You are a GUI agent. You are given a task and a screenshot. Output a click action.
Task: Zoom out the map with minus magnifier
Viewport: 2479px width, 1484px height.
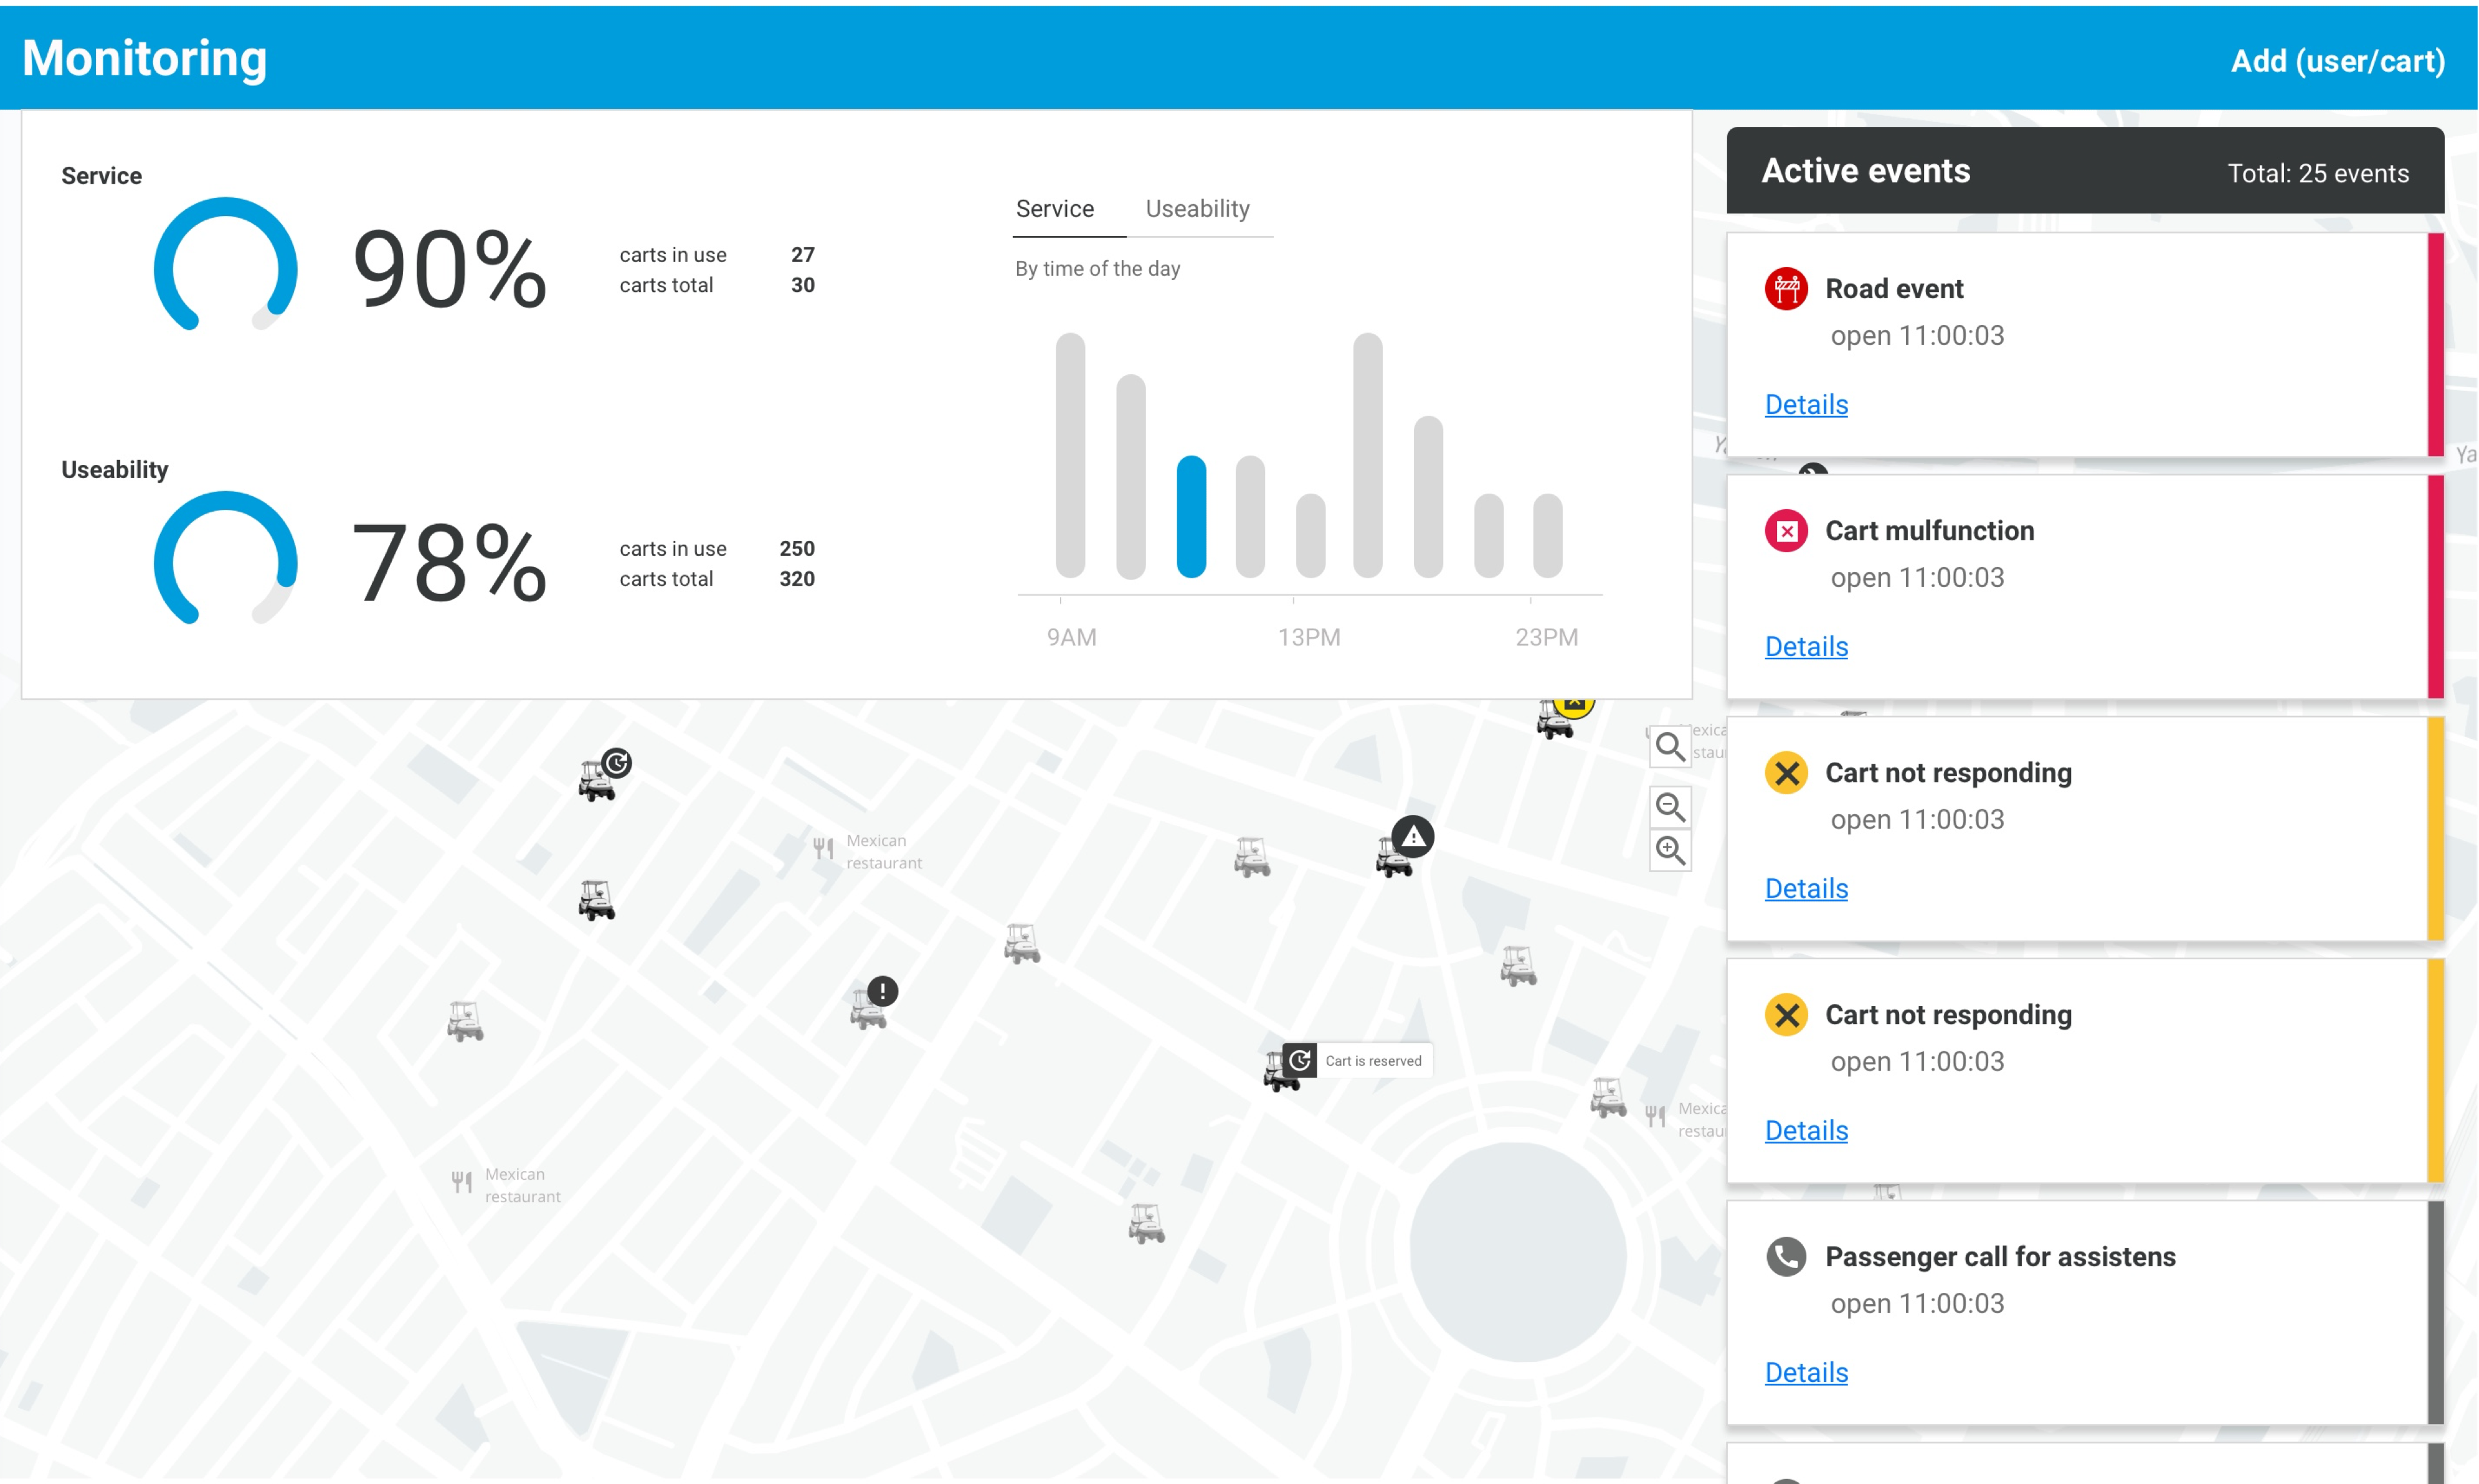[x=1670, y=806]
